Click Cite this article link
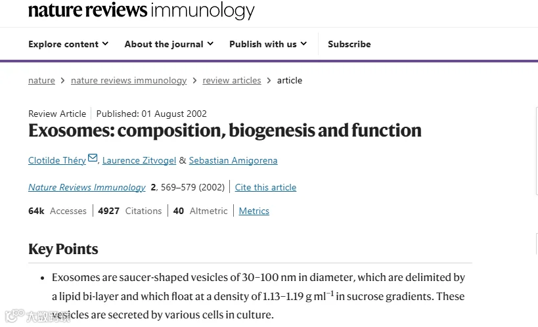538x327 pixels. [265, 187]
